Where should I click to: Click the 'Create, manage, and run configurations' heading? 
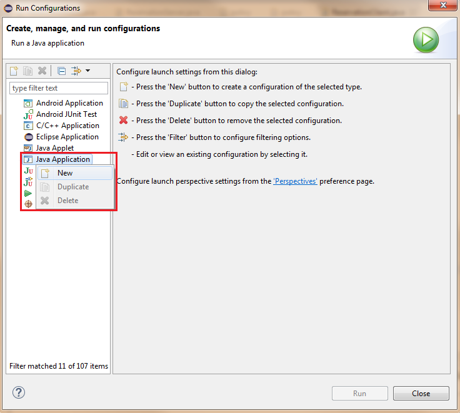(x=83, y=29)
